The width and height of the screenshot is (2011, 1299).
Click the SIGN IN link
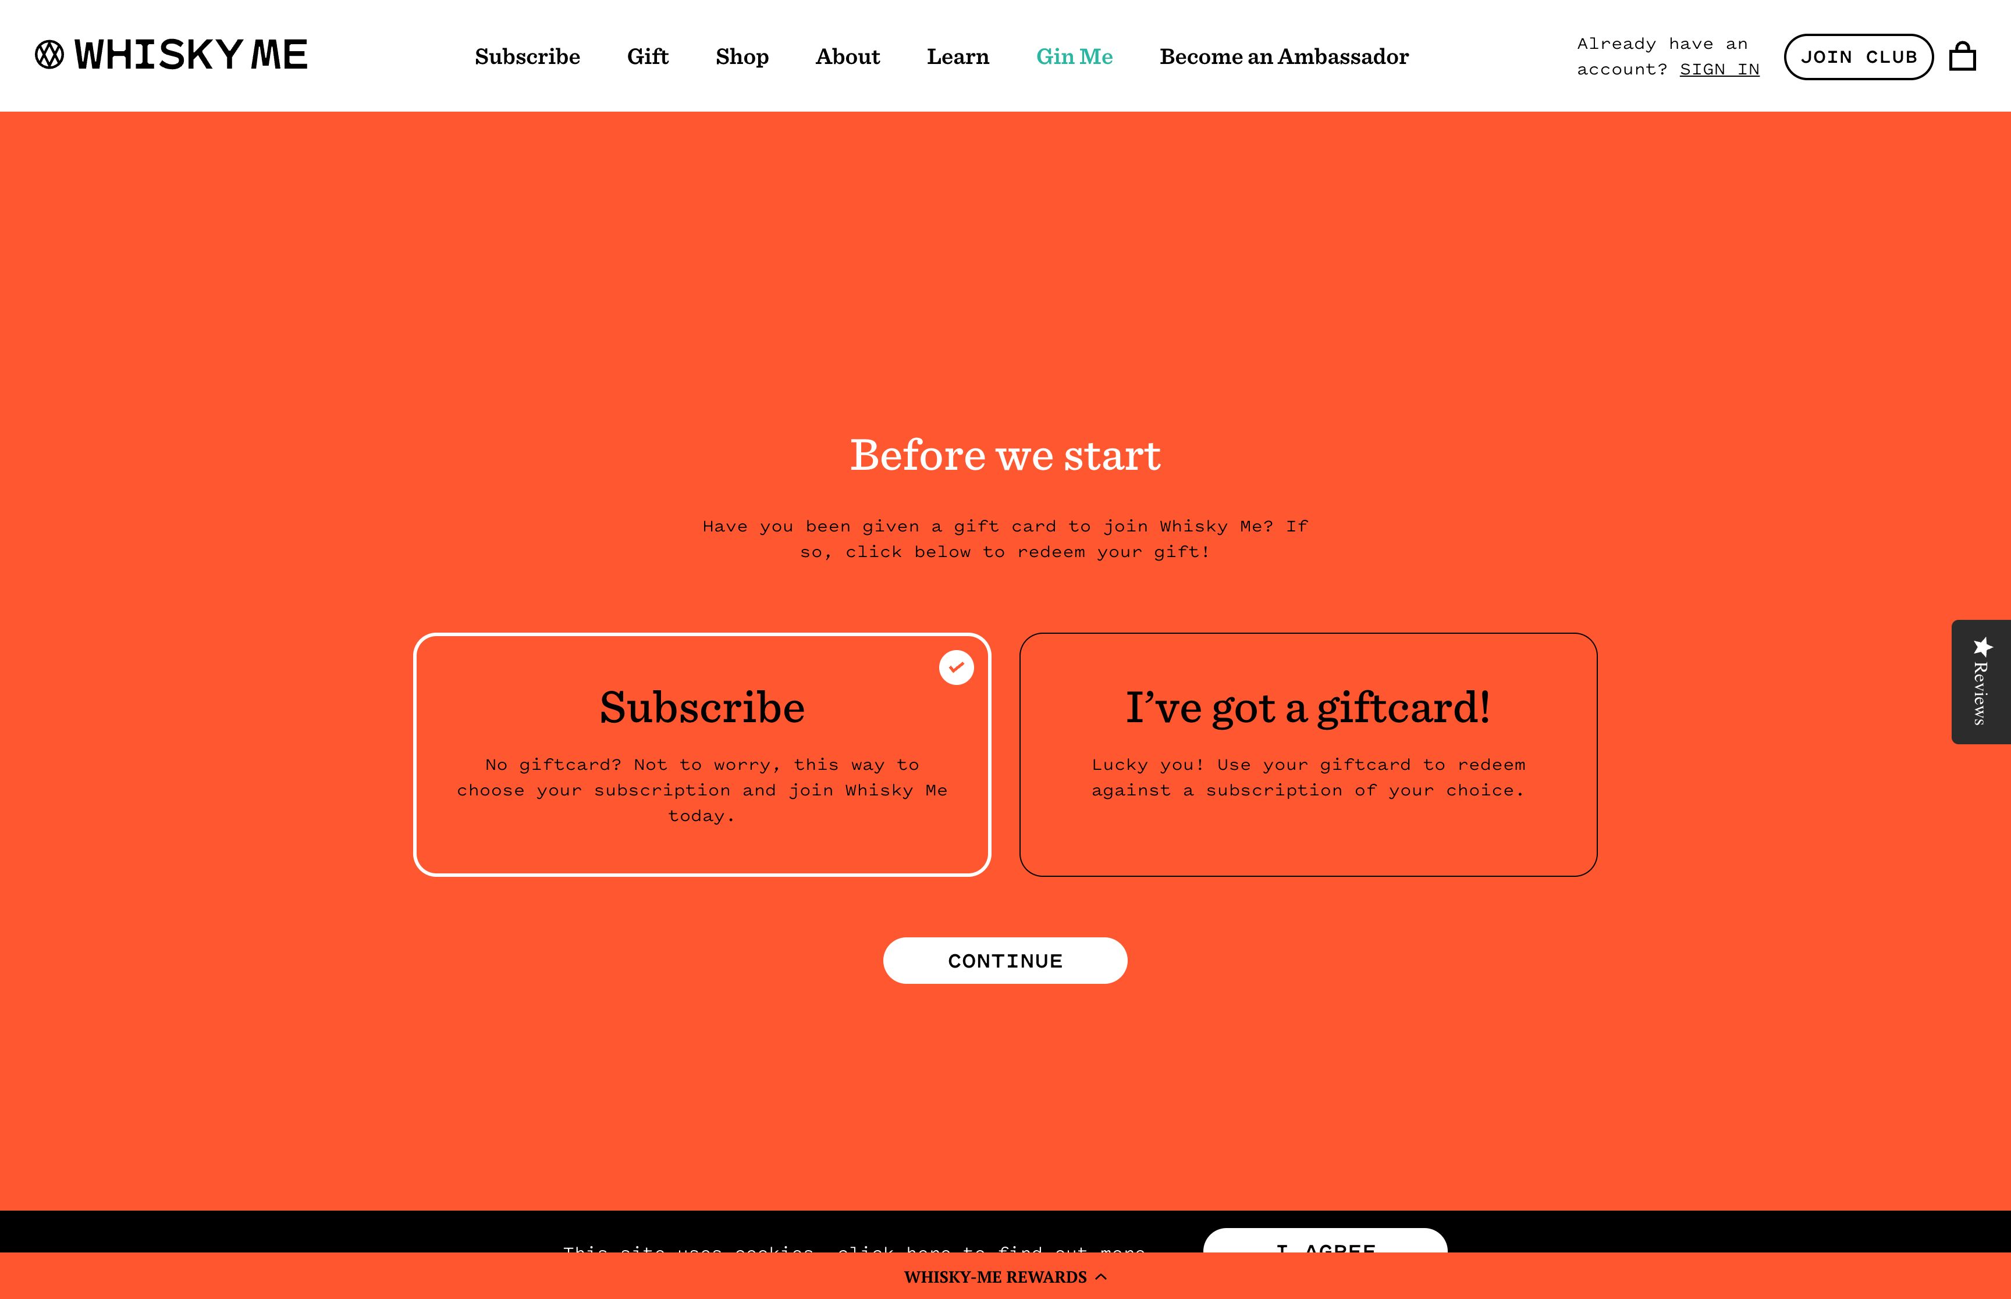1719,69
